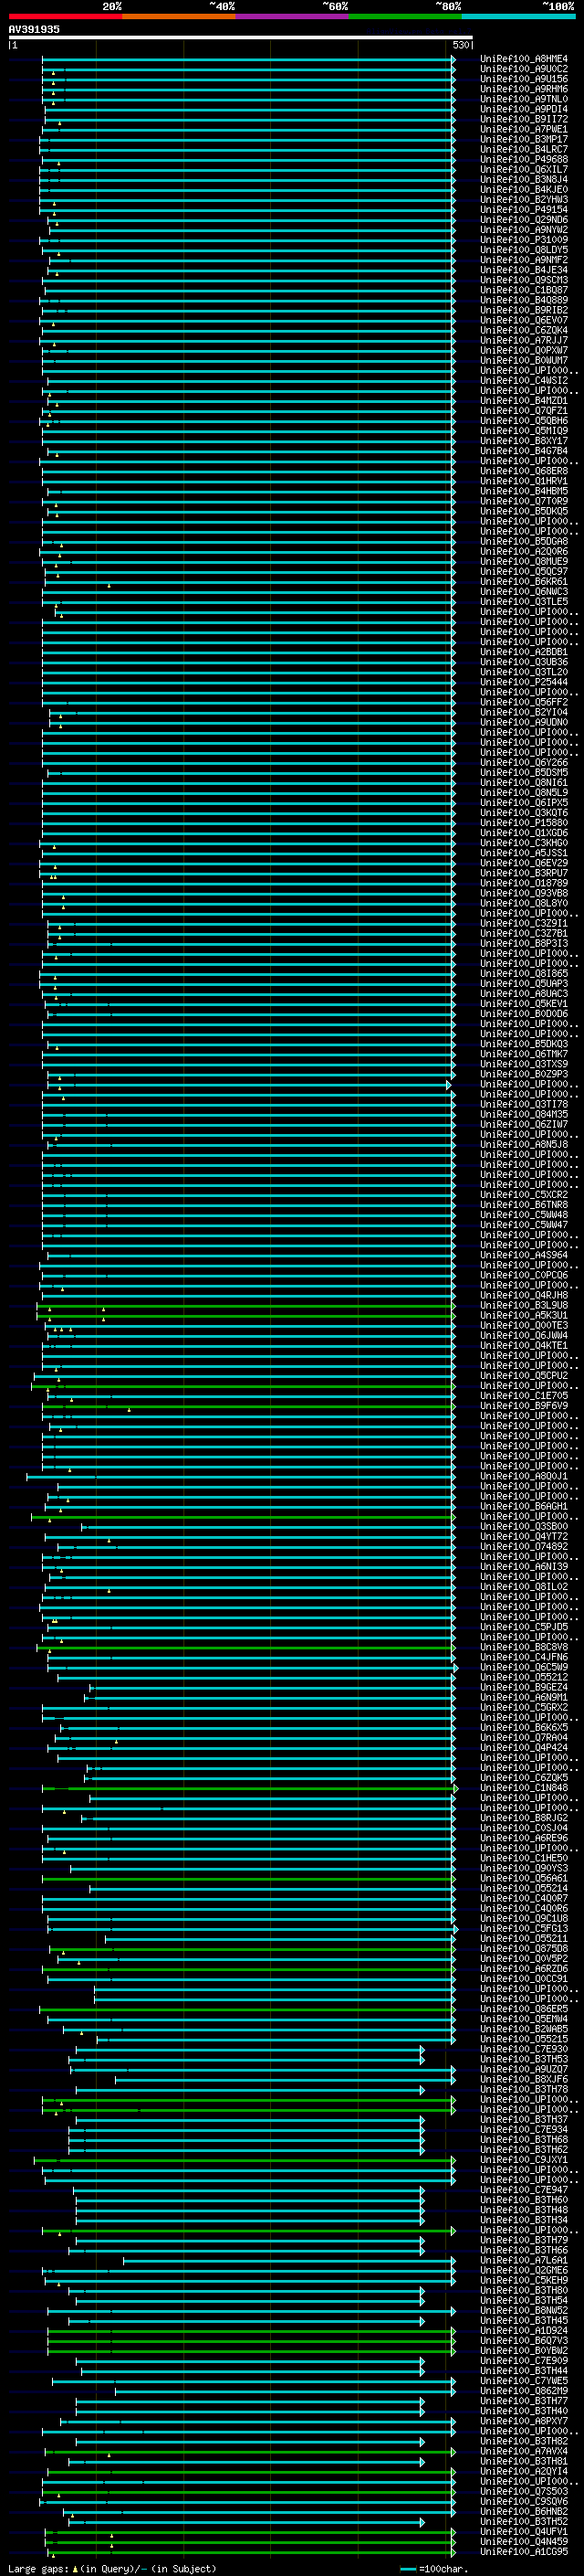
Task: Select the UniRef100_A7RJJ7 label
Action: 524,340
